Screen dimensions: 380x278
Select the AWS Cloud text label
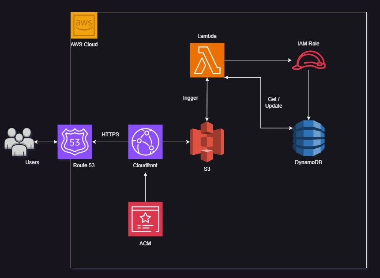point(84,45)
